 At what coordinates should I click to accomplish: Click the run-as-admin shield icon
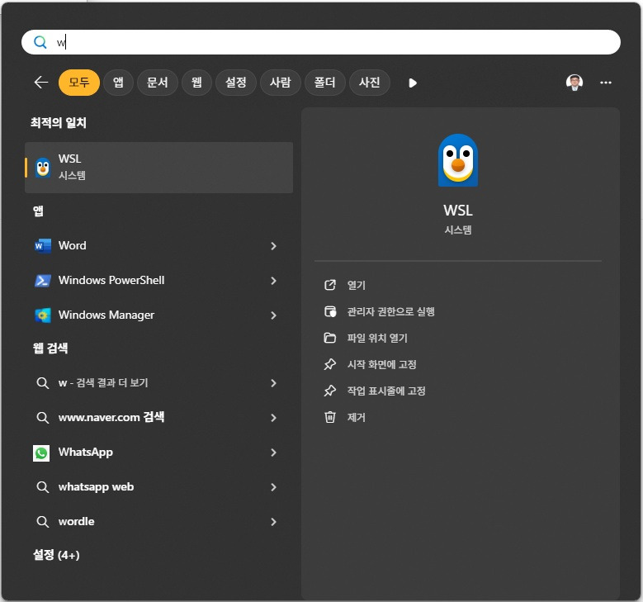pyautogui.click(x=330, y=311)
